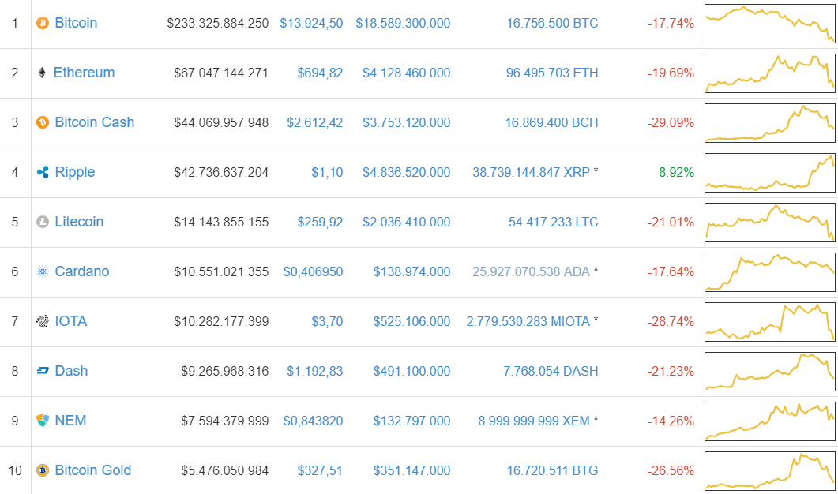Click supply 8.999.999.999 XEM

pyautogui.click(x=534, y=421)
